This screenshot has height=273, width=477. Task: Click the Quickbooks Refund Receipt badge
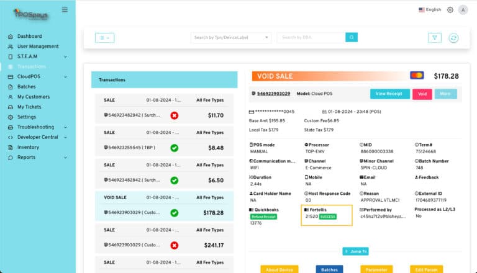[263, 217]
